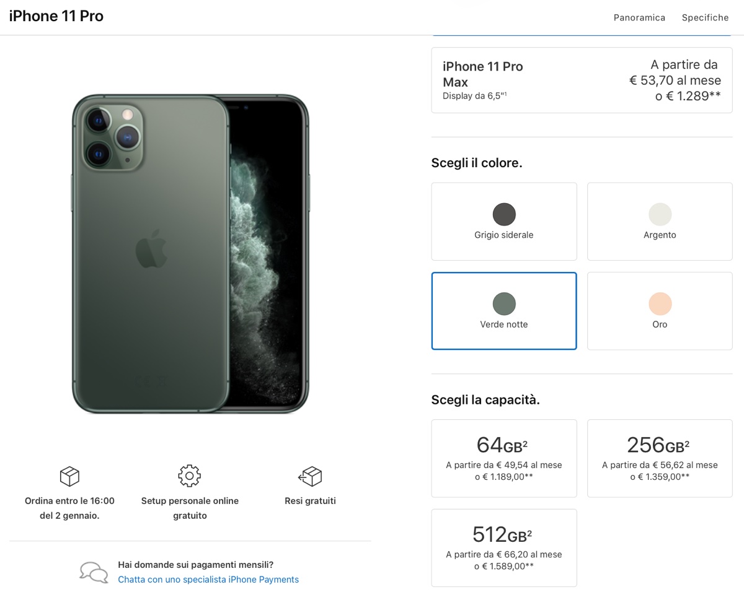Click the iPhone 11 Pro product image
The image size is (744, 592).
coord(190,254)
